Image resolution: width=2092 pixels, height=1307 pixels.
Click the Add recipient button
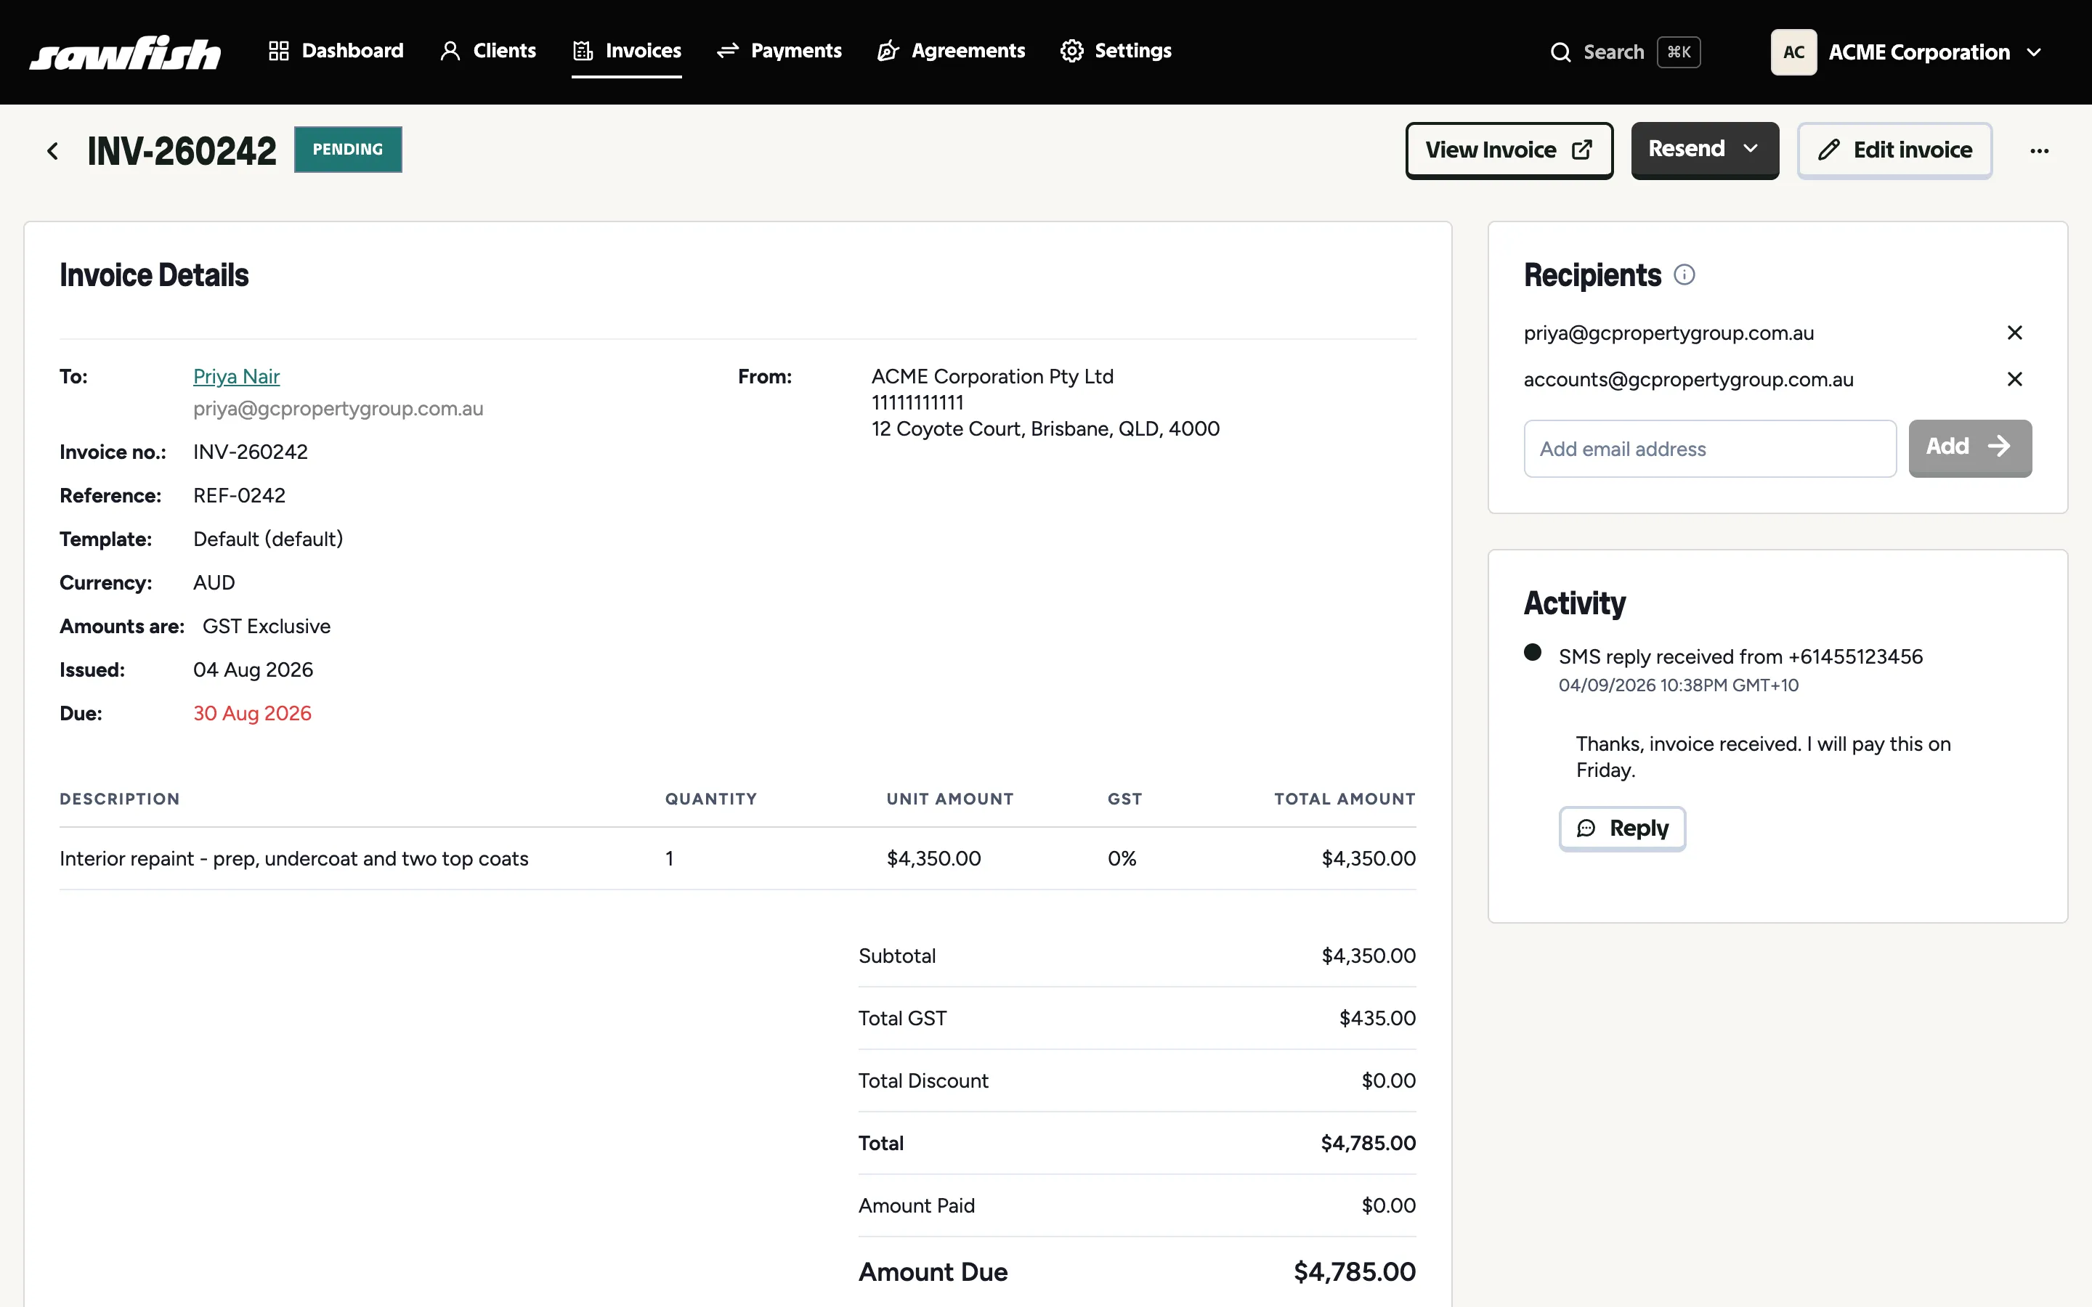(x=1970, y=448)
